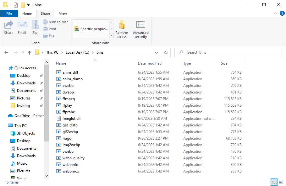The image size is (286, 186).
Task: Select OneDrive - Personal in sidebar
Action: pos(26,116)
